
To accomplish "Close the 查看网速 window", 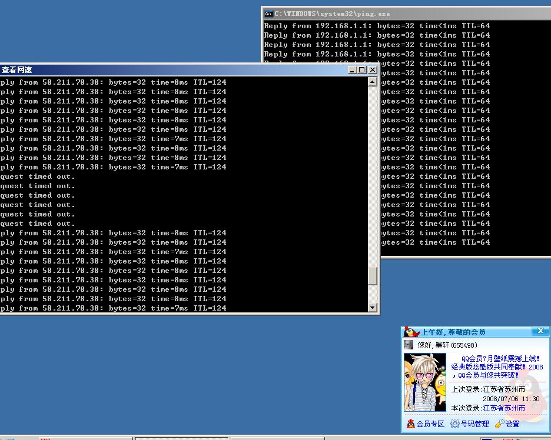I will (x=373, y=70).
